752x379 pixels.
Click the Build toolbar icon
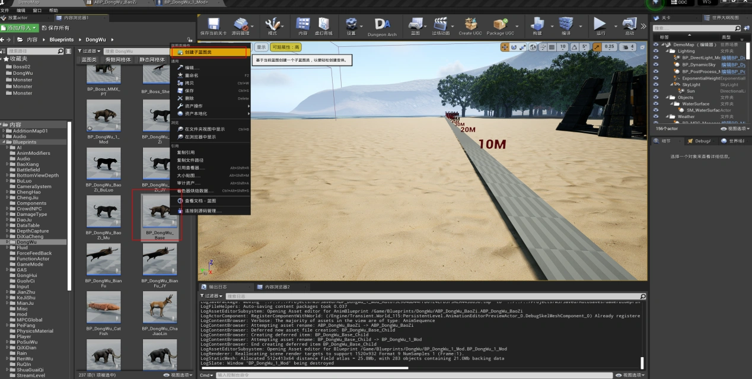(x=537, y=25)
